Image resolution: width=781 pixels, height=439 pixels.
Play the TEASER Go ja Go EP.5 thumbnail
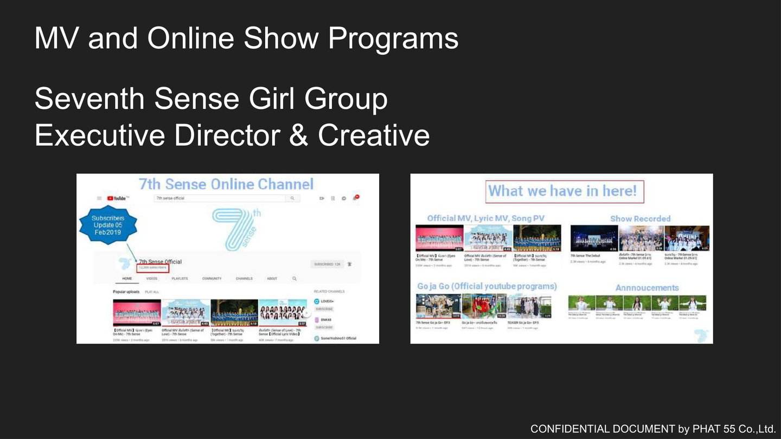click(530, 306)
